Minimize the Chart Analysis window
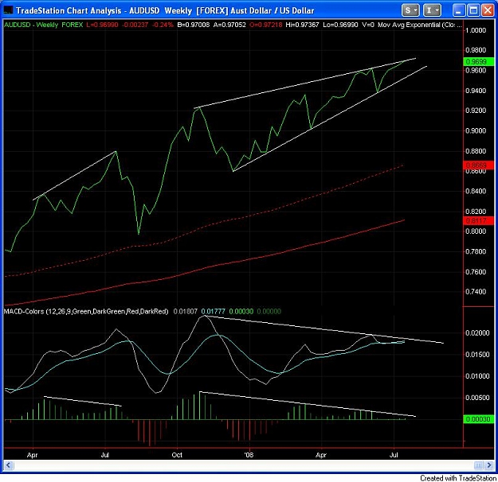Screen dimensions: 498x482 [x=459, y=10]
